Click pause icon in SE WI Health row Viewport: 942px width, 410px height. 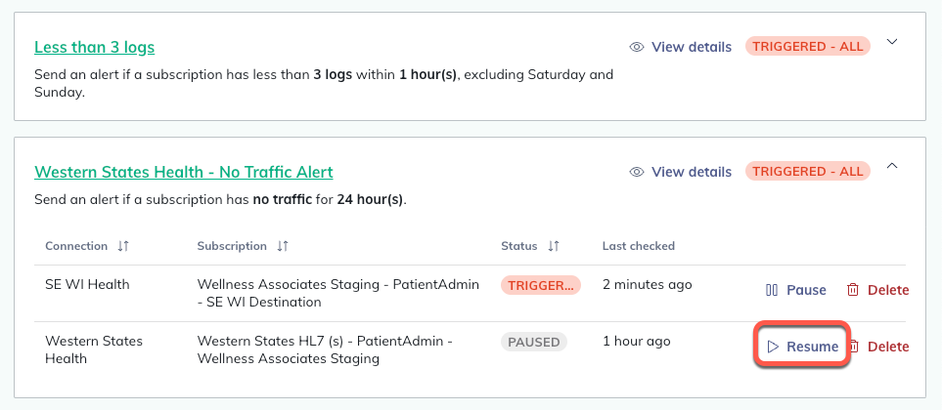tap(771, 290)
